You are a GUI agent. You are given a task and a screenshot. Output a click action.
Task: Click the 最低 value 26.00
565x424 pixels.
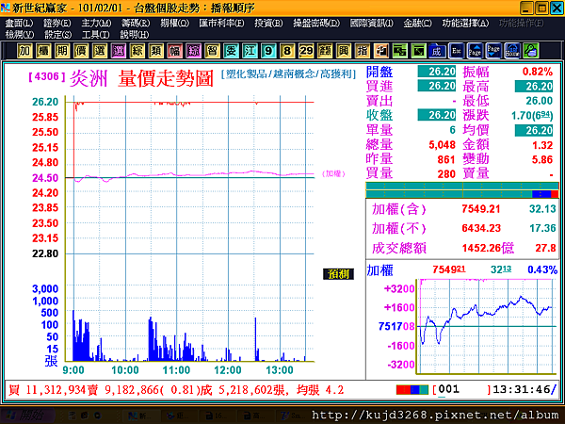[539, 101]
